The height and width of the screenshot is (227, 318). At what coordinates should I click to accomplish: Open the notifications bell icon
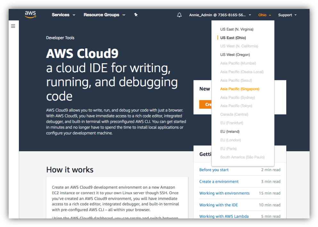coord(179,15)
